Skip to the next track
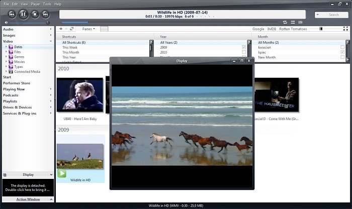Viewport: 352px width, 209px height. coord(46,14)
